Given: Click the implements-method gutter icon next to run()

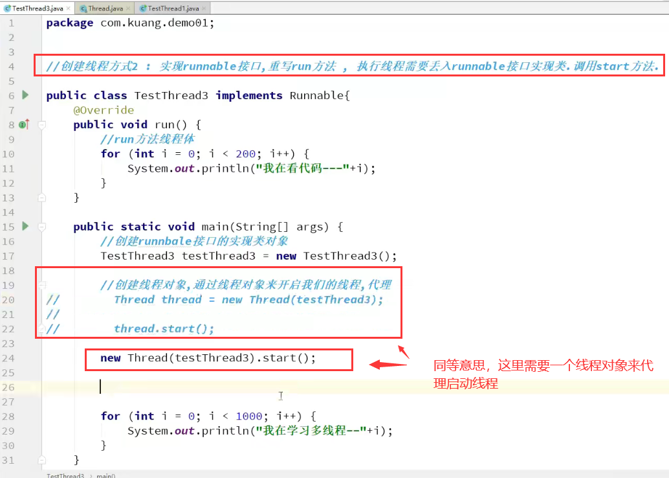Looking at the screenshot, I should (x=25, y=124).
